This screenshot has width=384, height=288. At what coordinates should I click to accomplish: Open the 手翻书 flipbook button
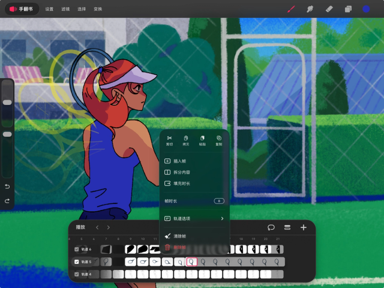[x=22, y=9]
